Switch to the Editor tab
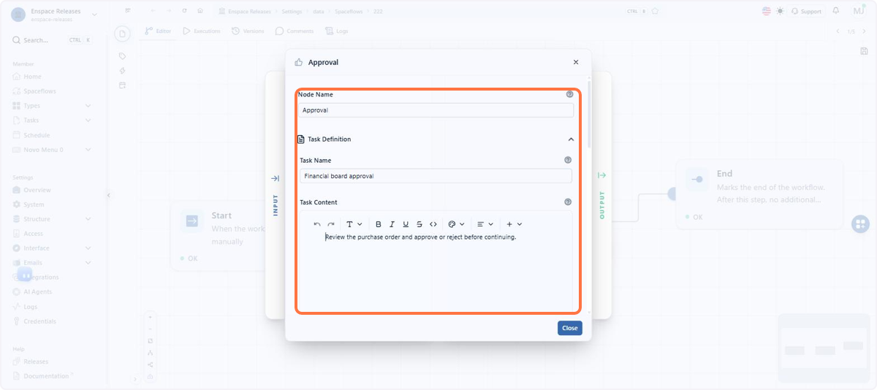 point(158,31)
